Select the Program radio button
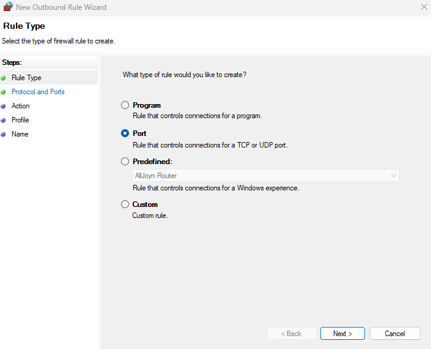 tap(125, 105)
